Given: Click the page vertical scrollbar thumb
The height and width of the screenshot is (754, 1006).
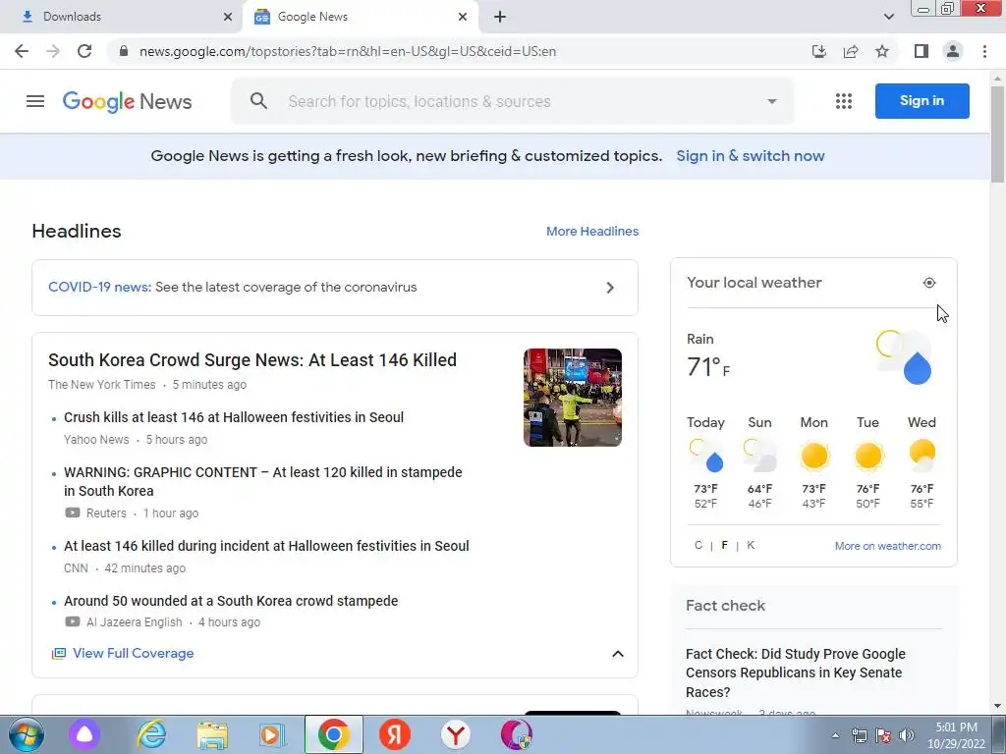Looking at the screenshot, I should (x=998, y=134).
